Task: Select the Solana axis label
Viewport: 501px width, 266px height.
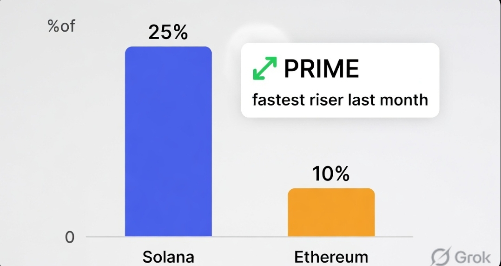Action: (x=168, y=257)
